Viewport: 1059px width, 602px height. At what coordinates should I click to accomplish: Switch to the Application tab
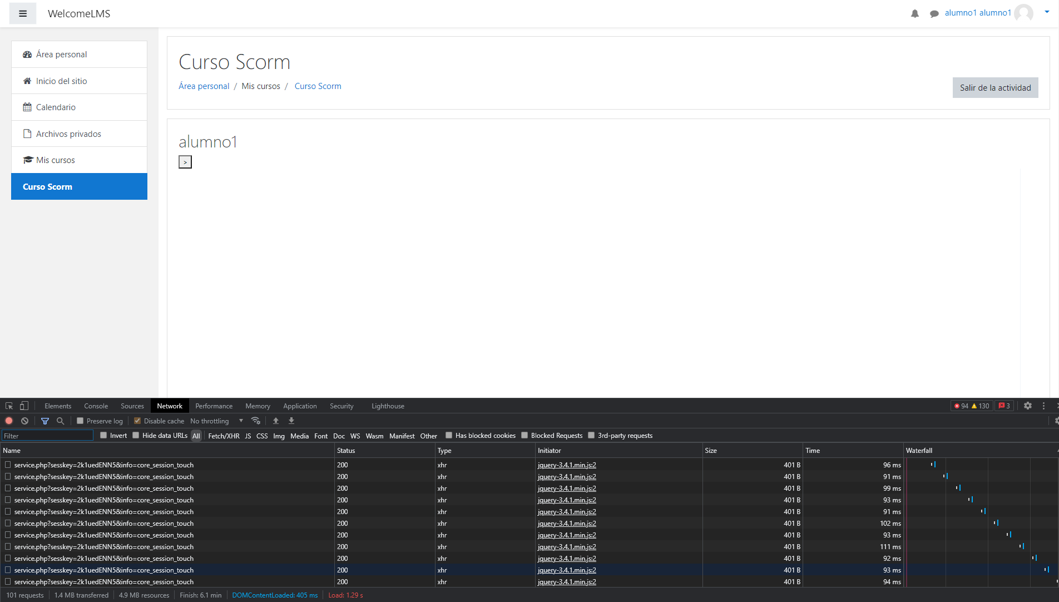(300, 406)
